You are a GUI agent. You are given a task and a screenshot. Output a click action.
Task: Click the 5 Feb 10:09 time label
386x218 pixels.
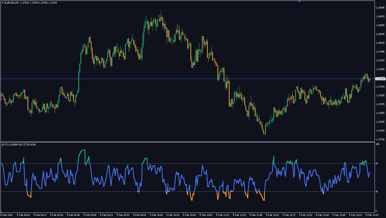click(x=156, y=215)
